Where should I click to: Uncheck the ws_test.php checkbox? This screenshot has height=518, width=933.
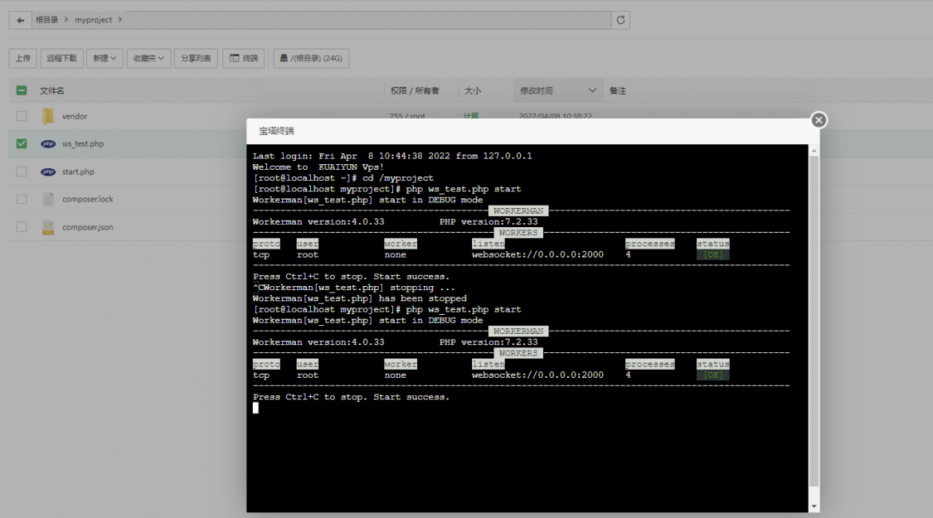point(22,144)
